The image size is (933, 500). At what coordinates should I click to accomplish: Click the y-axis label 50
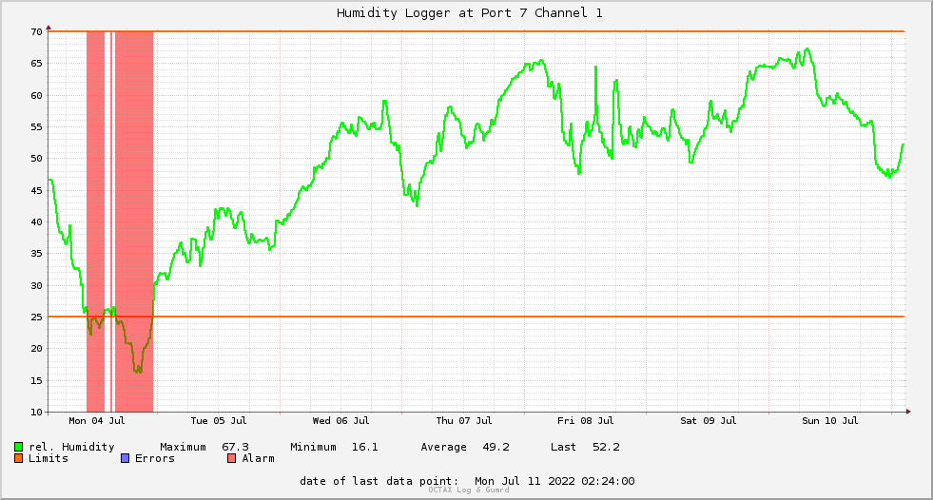(x=36, y=158)
